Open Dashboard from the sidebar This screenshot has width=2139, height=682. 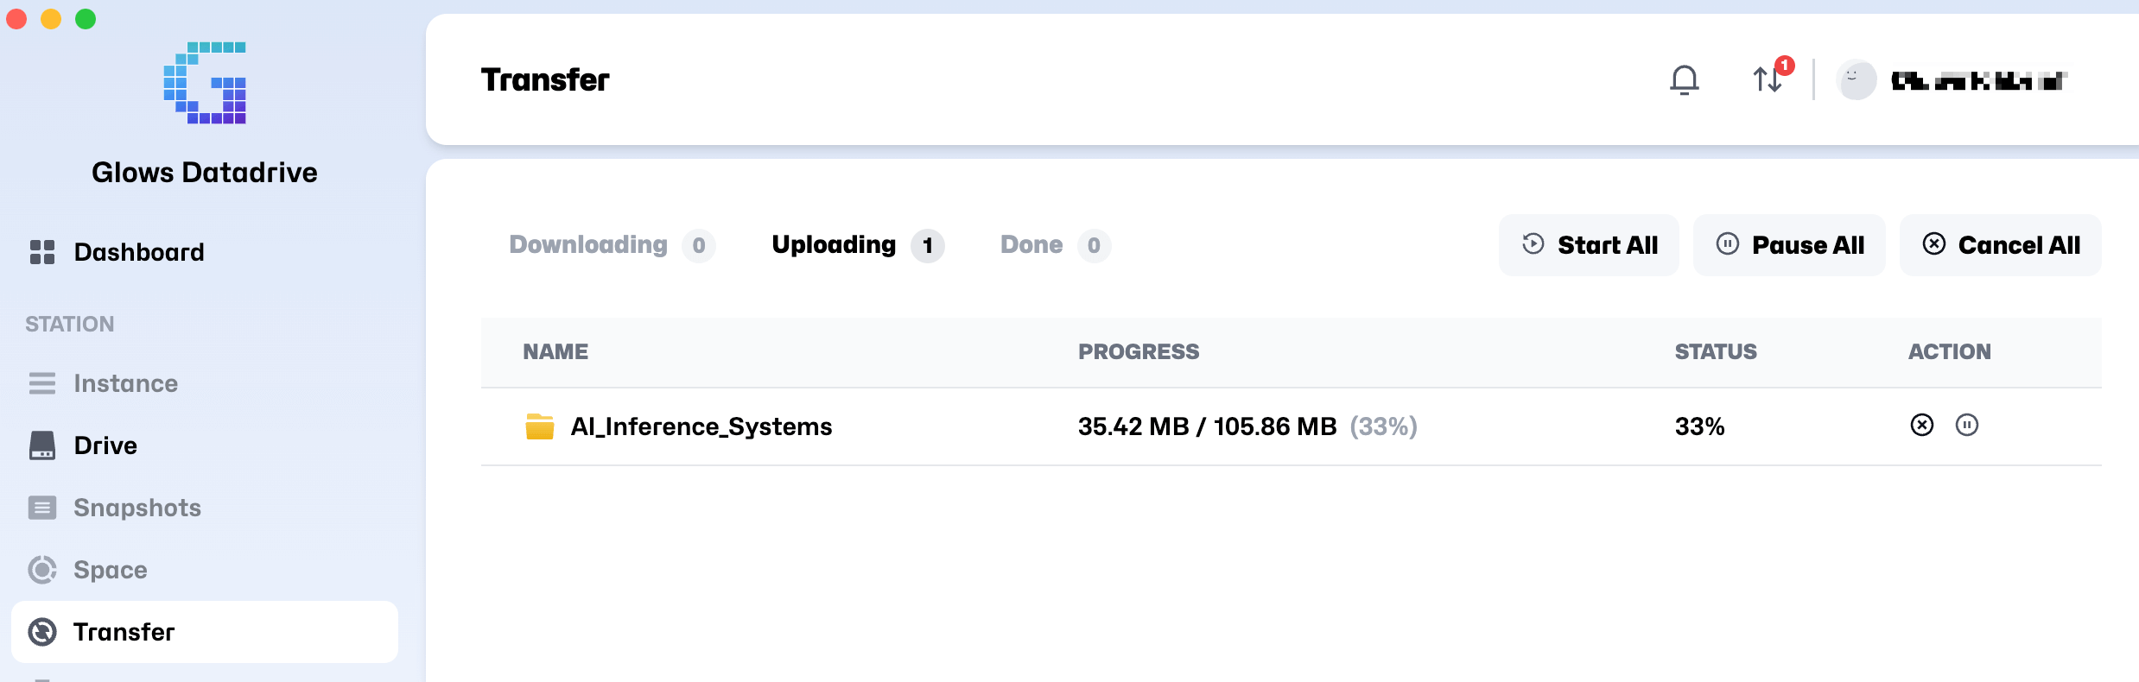(138, 252)
